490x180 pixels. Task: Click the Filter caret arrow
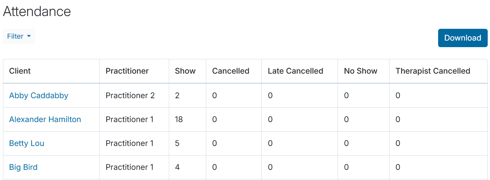(x=29, y=36)
